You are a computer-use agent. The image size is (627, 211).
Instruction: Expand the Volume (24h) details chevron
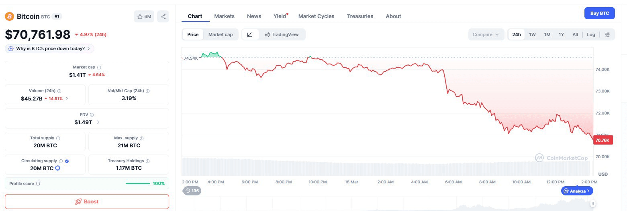(67, 98)
